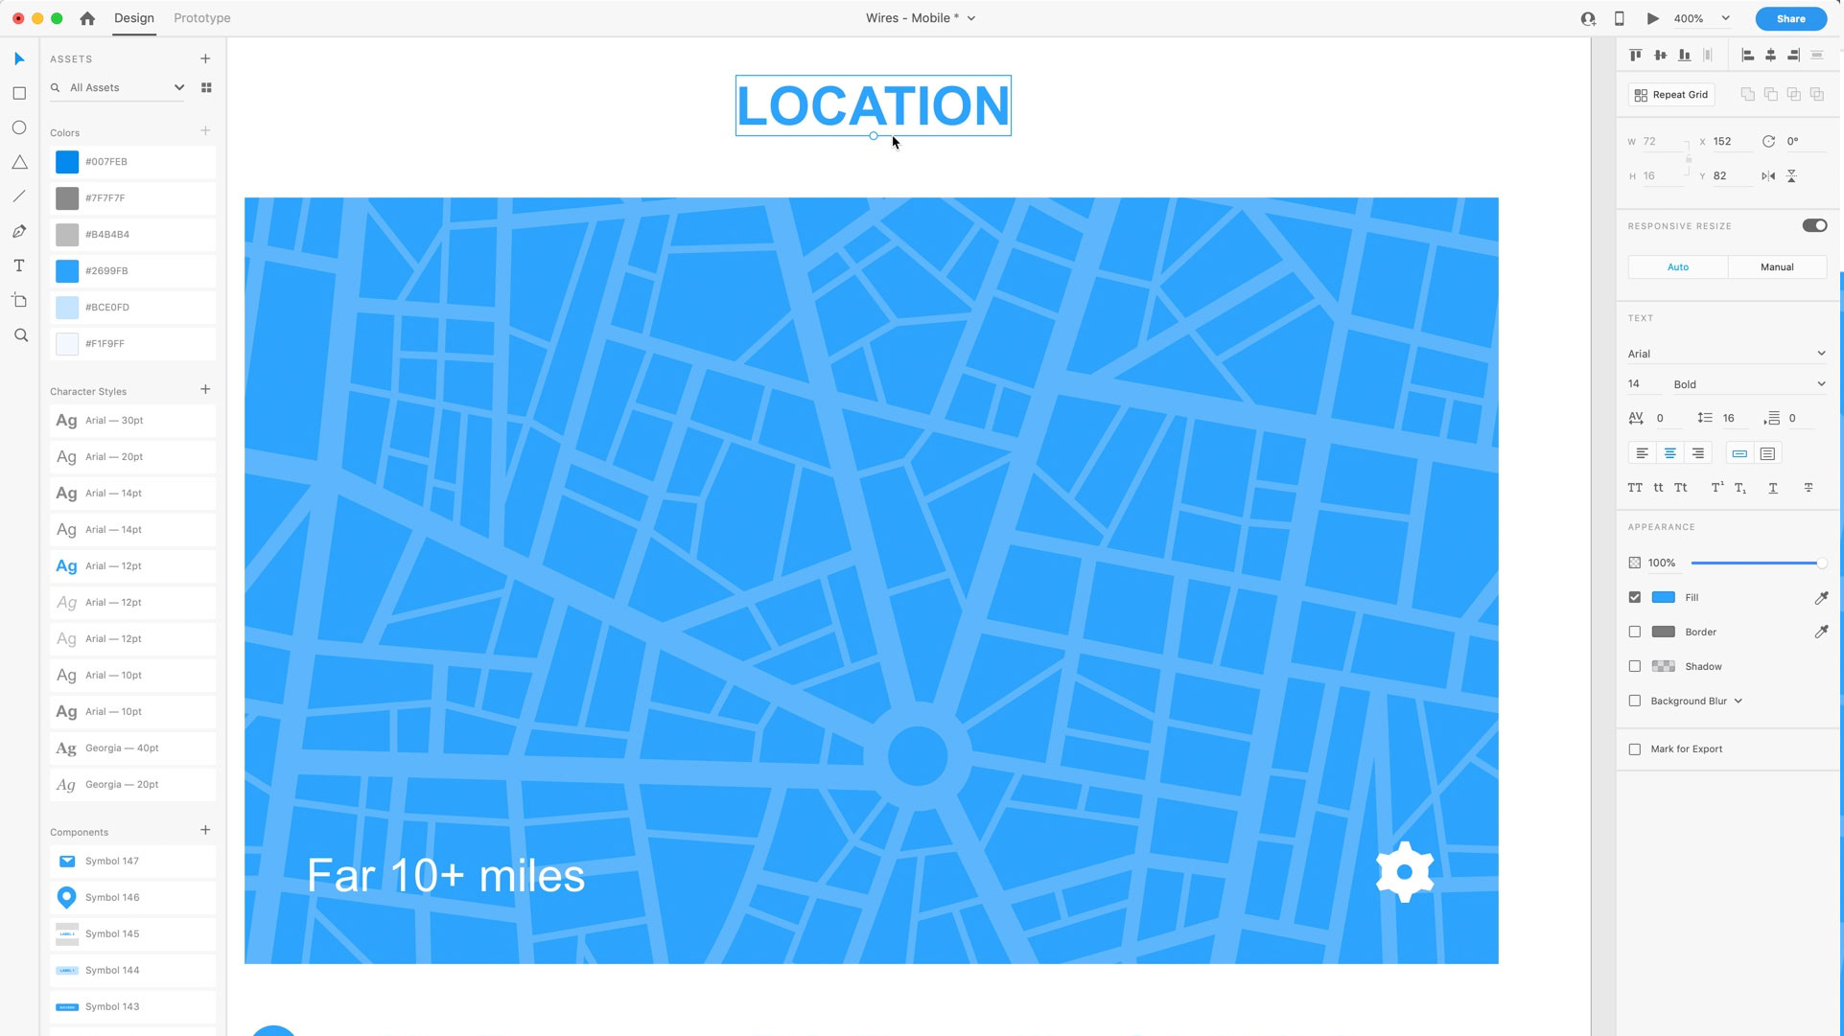
Task: Switch assets to grid view
Action: (x=206, y=88)
